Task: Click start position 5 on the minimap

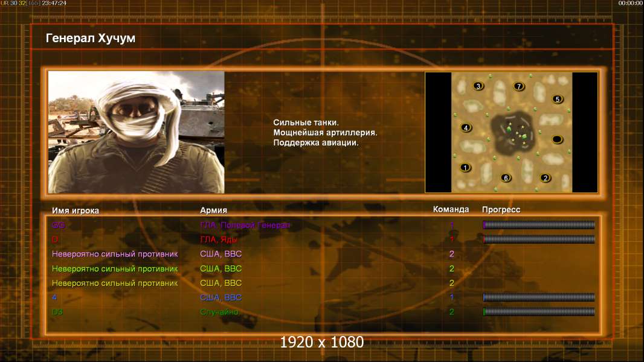Action: tap(557, 99)
